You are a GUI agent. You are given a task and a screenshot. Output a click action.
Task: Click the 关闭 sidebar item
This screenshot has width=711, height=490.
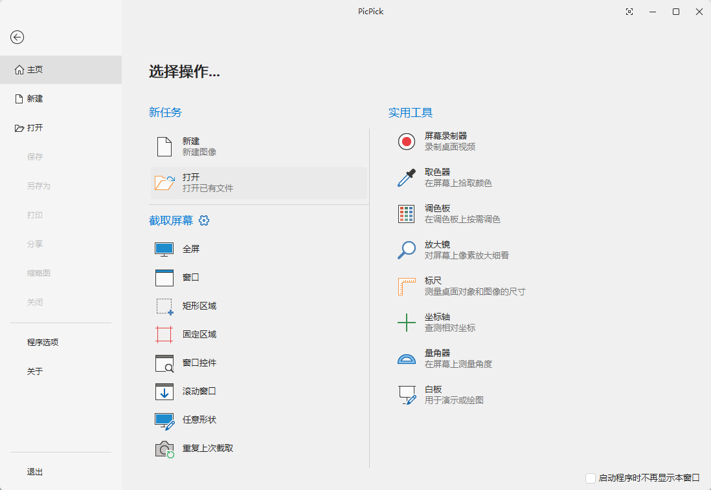[35, 302]
